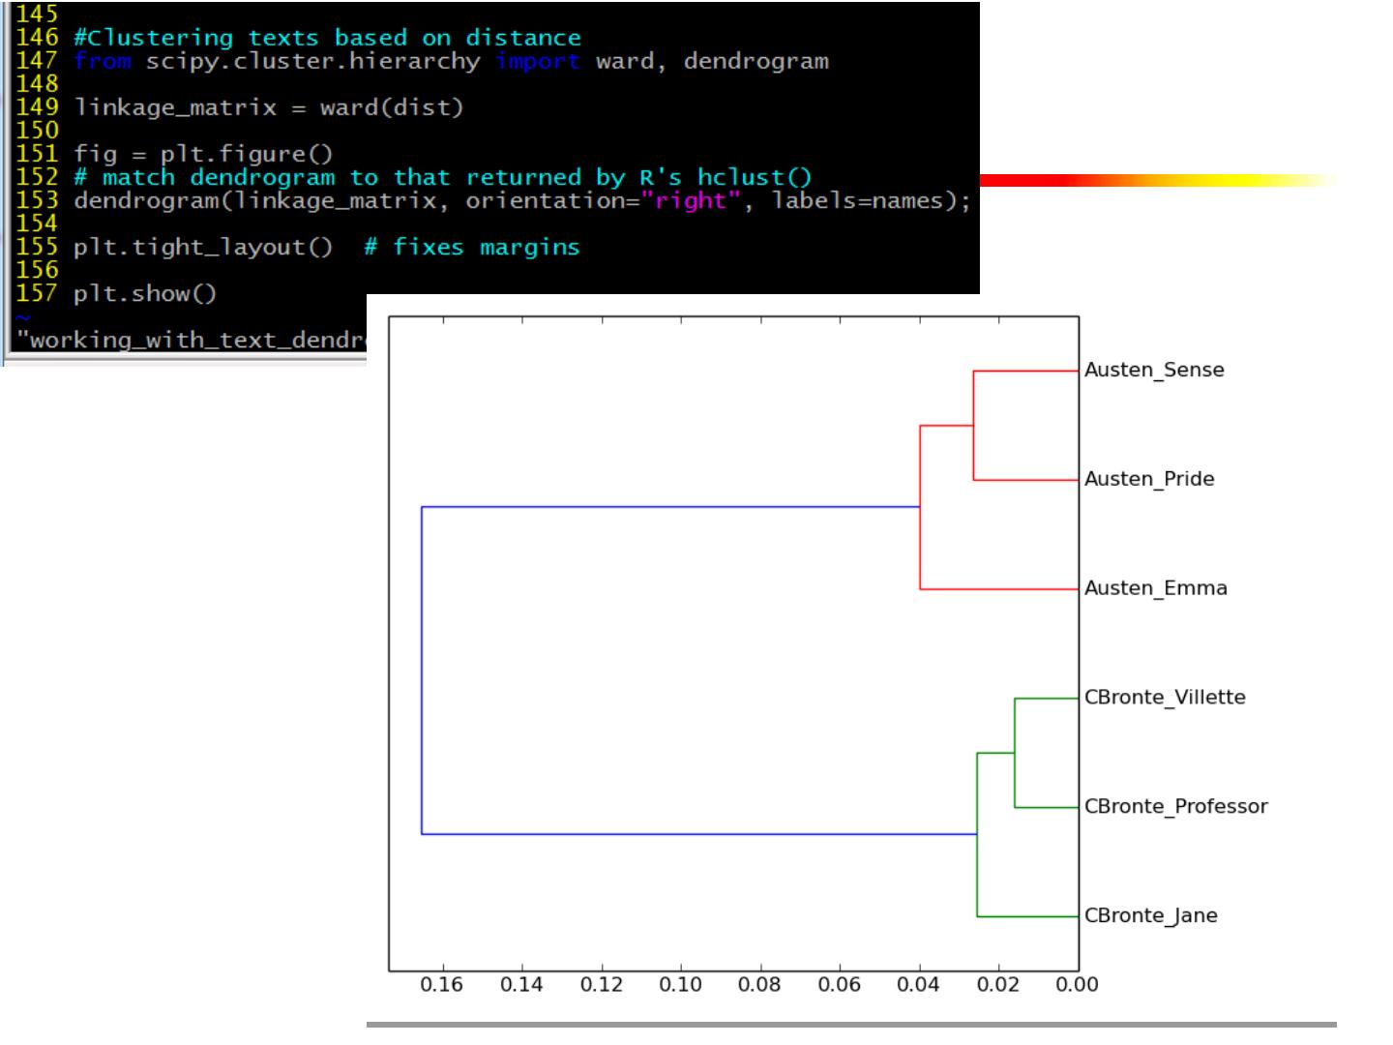Image resolution: width=1393 pixels, height=1045 pixels.
Task: Click the CBronte_Professor leaf label
Action: coord(1175,807)
